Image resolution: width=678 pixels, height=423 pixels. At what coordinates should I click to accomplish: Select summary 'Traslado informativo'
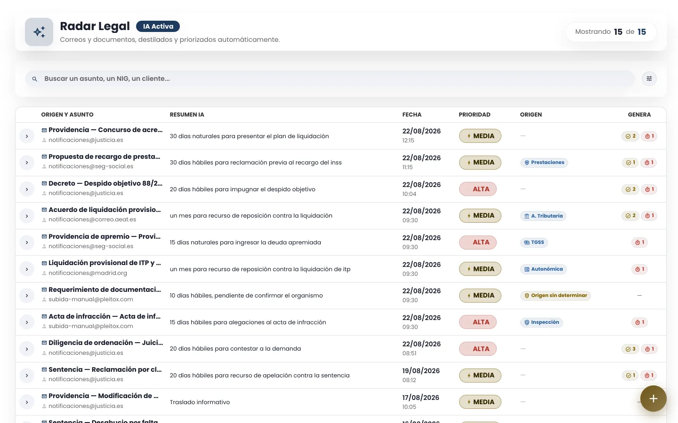point(200,402)
